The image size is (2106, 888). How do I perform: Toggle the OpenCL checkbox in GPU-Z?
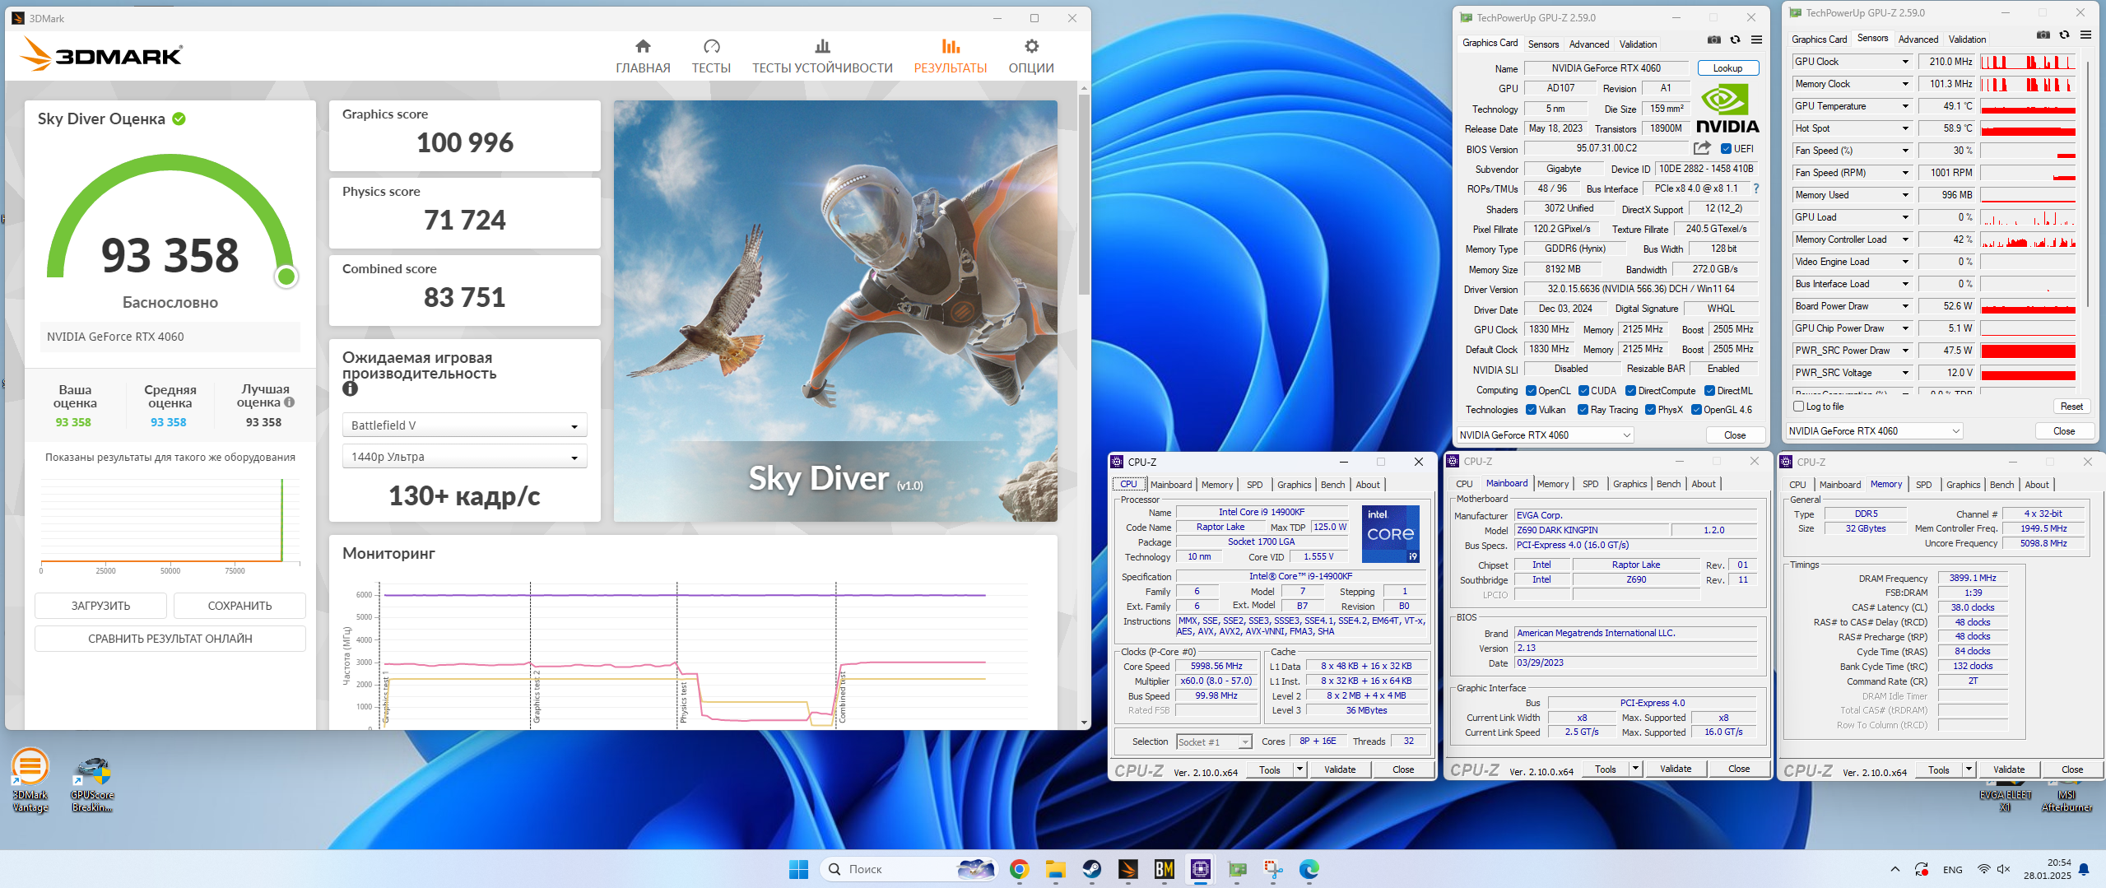[x=1531, y=391]
